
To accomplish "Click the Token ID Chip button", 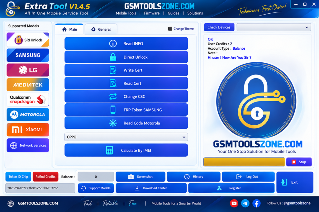I will [18, 177].
